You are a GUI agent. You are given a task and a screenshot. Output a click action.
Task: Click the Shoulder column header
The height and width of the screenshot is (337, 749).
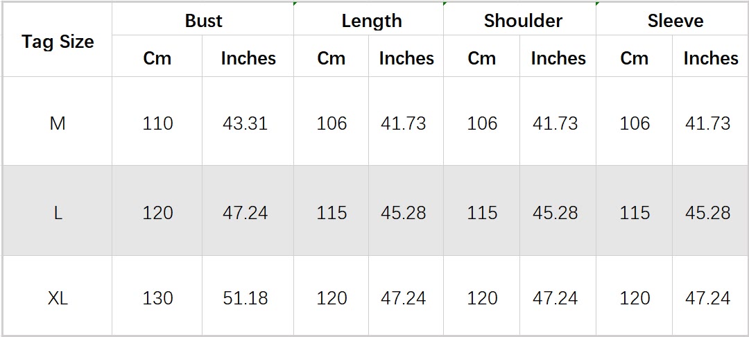point(523,21)
